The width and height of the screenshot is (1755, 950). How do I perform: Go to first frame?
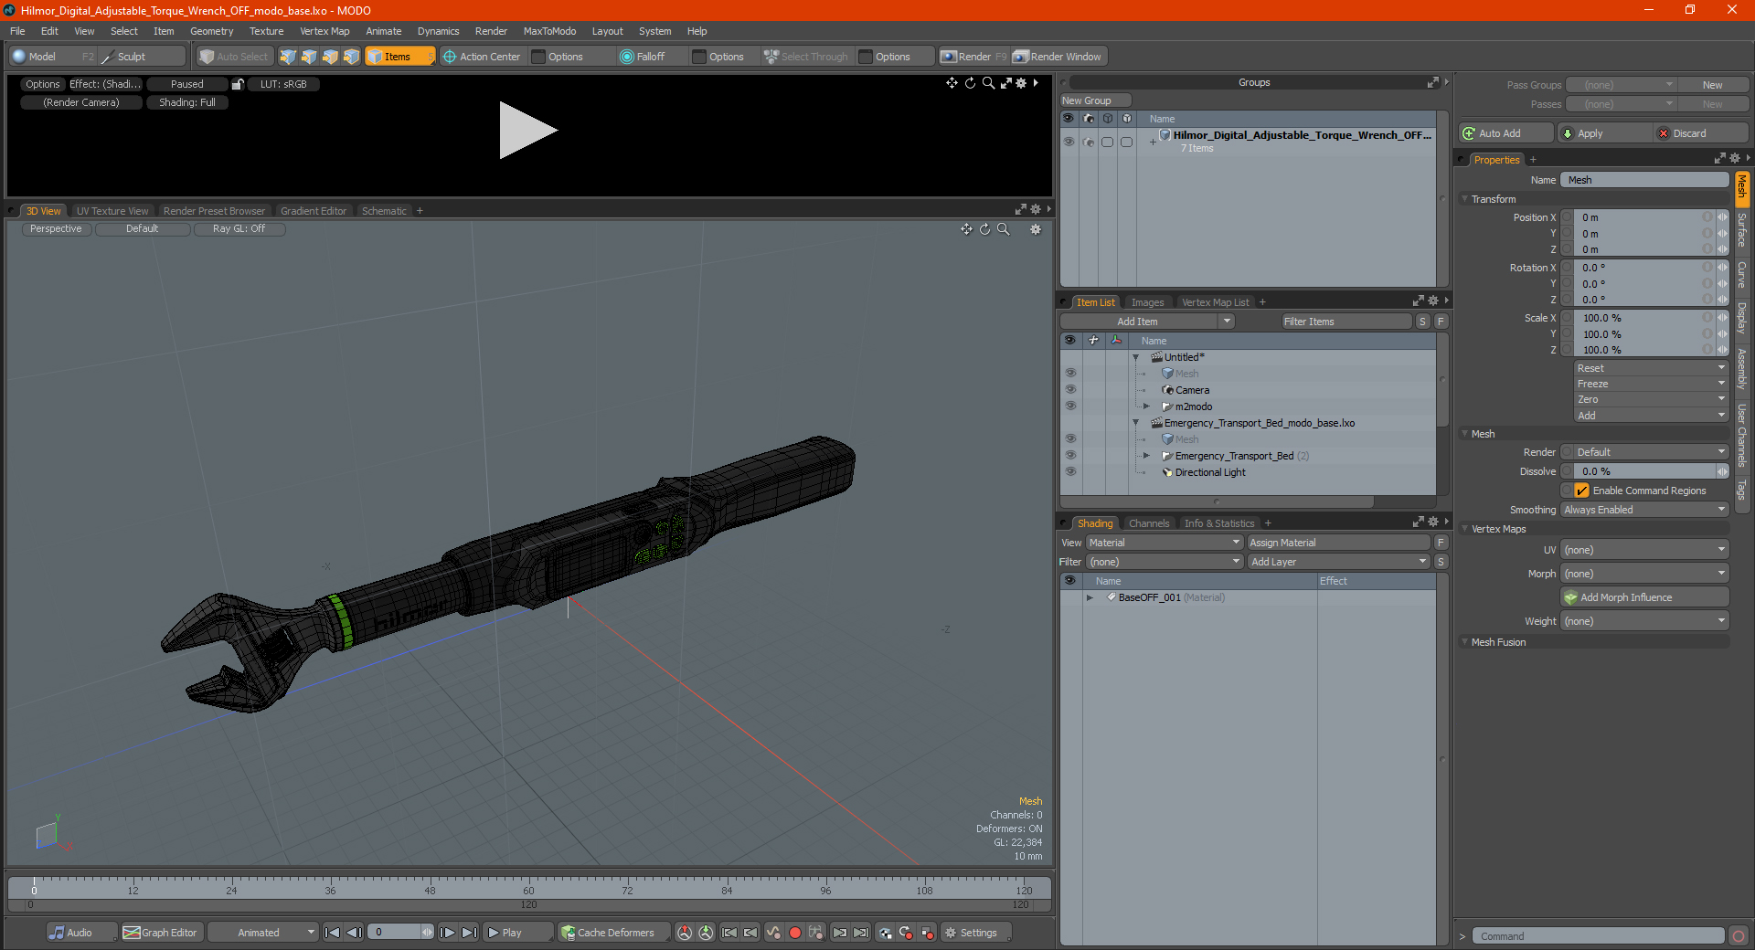point(332,933)
